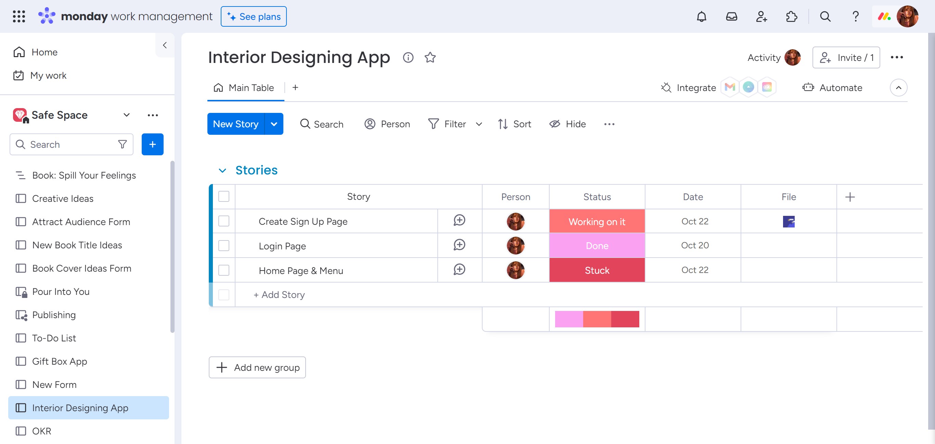Click the help question mark icon
This screenshot has height=444, width=935.
tap(855, 17)
